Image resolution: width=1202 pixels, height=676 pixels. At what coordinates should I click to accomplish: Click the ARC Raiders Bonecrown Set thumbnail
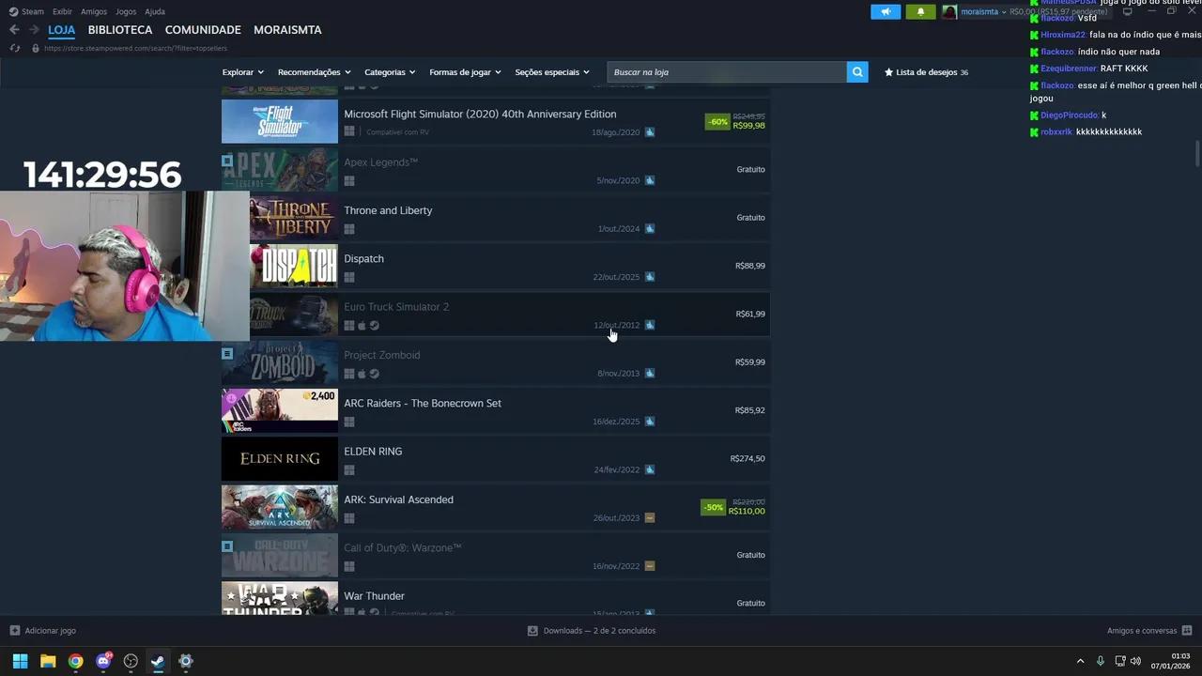279,410
